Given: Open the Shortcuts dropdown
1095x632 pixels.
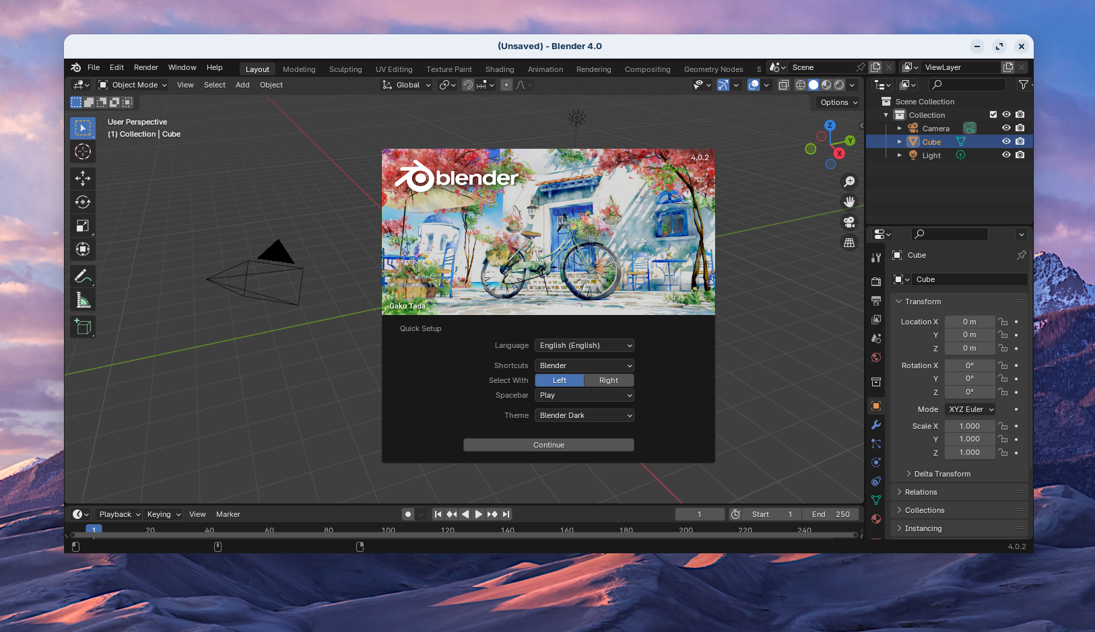Looking at the screenshot, I should 585,365.
